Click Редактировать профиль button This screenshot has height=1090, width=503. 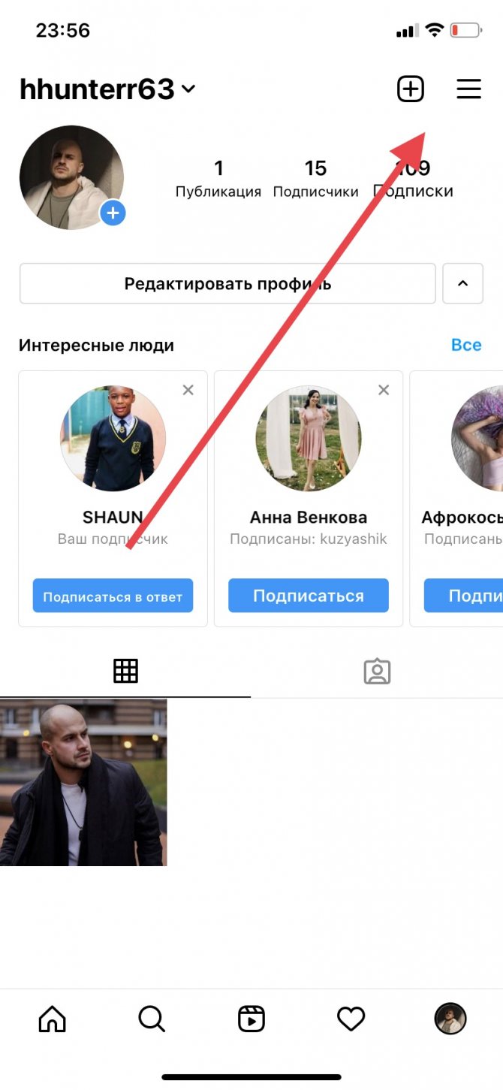(x=227, y=283)
